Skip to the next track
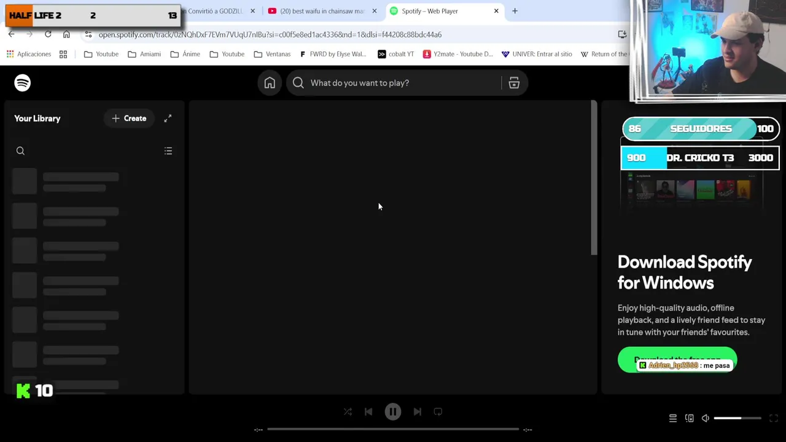 tap(418, 412)
